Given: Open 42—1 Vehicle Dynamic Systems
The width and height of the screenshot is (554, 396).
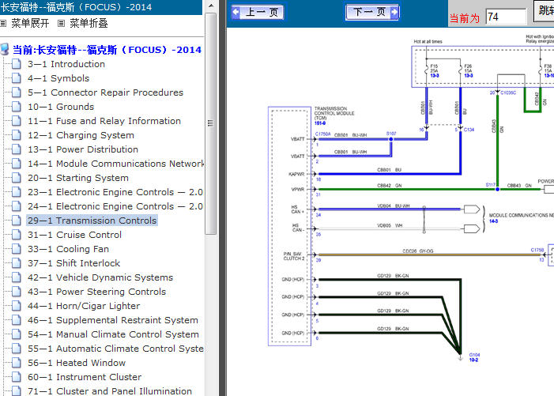Looking at the screenshot, I should tap(100, 277).
